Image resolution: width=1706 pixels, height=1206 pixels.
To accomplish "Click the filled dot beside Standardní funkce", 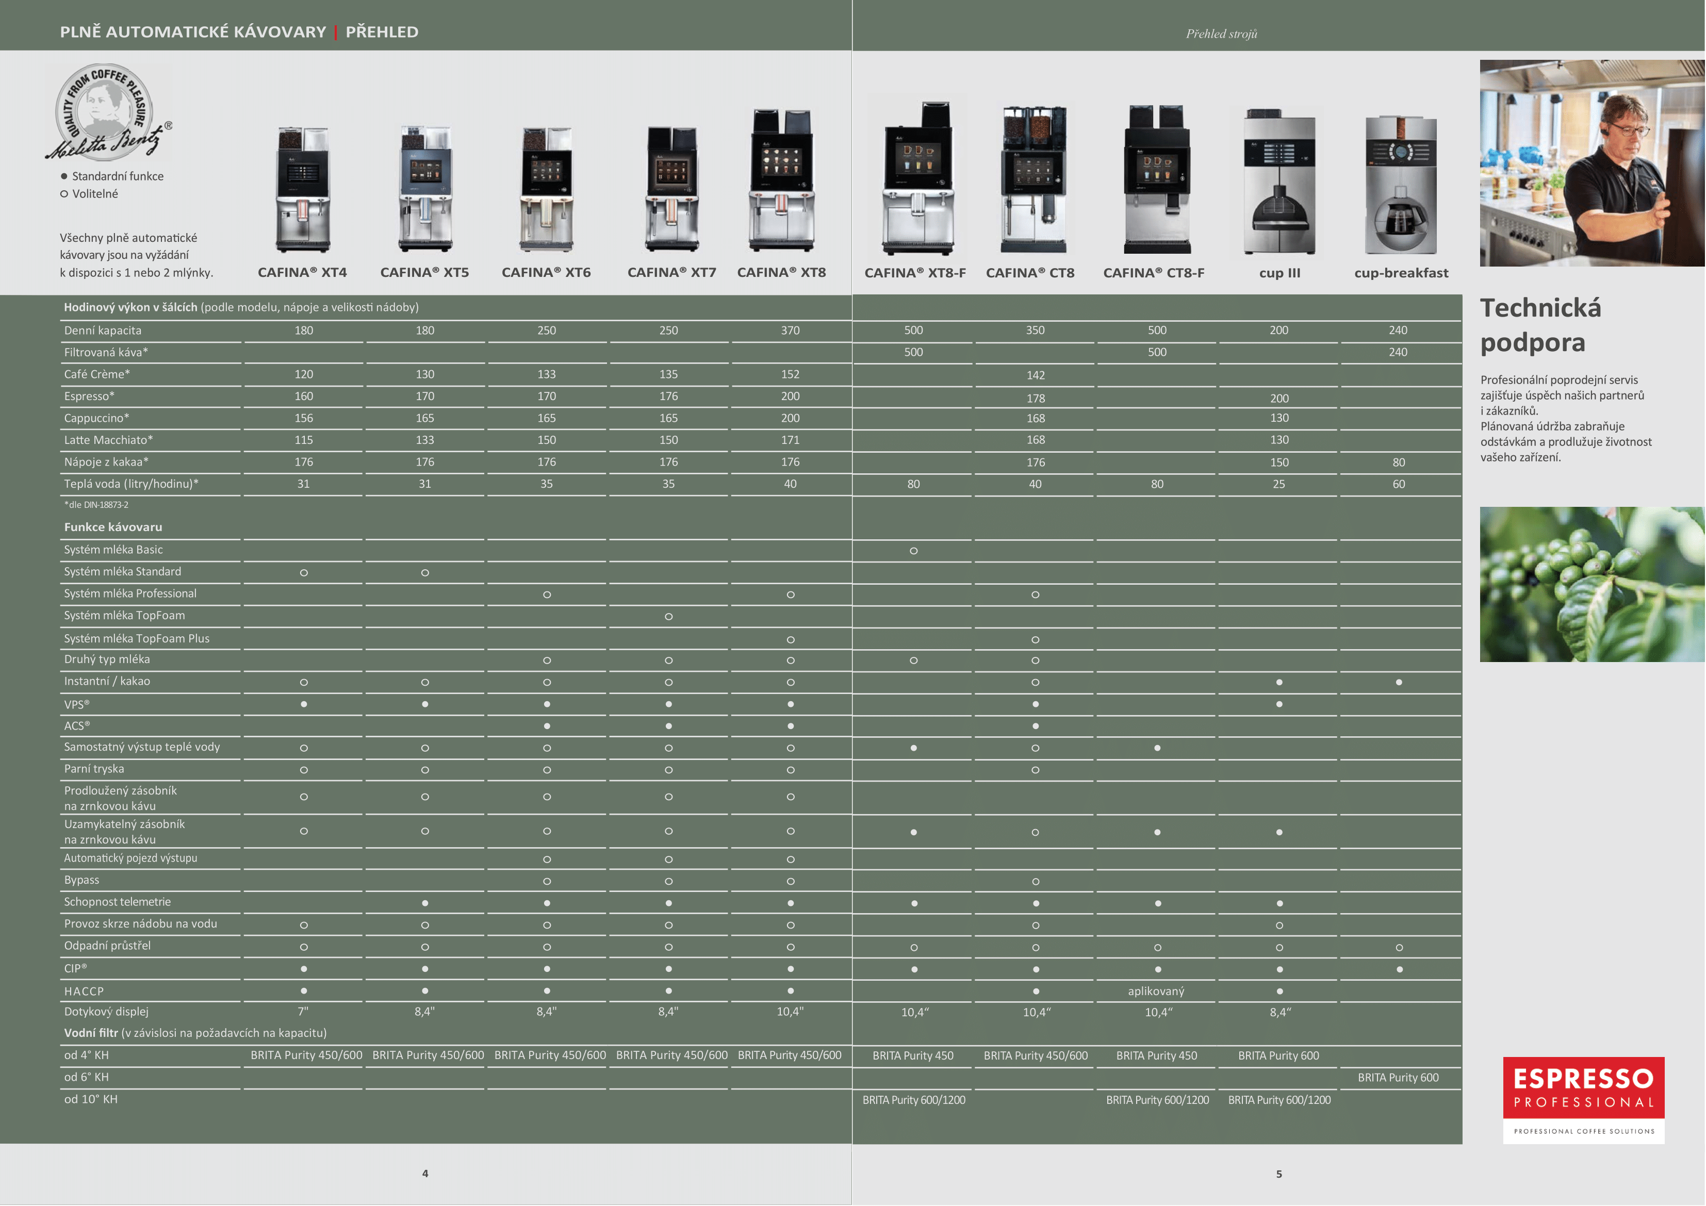I will (64, 176).
